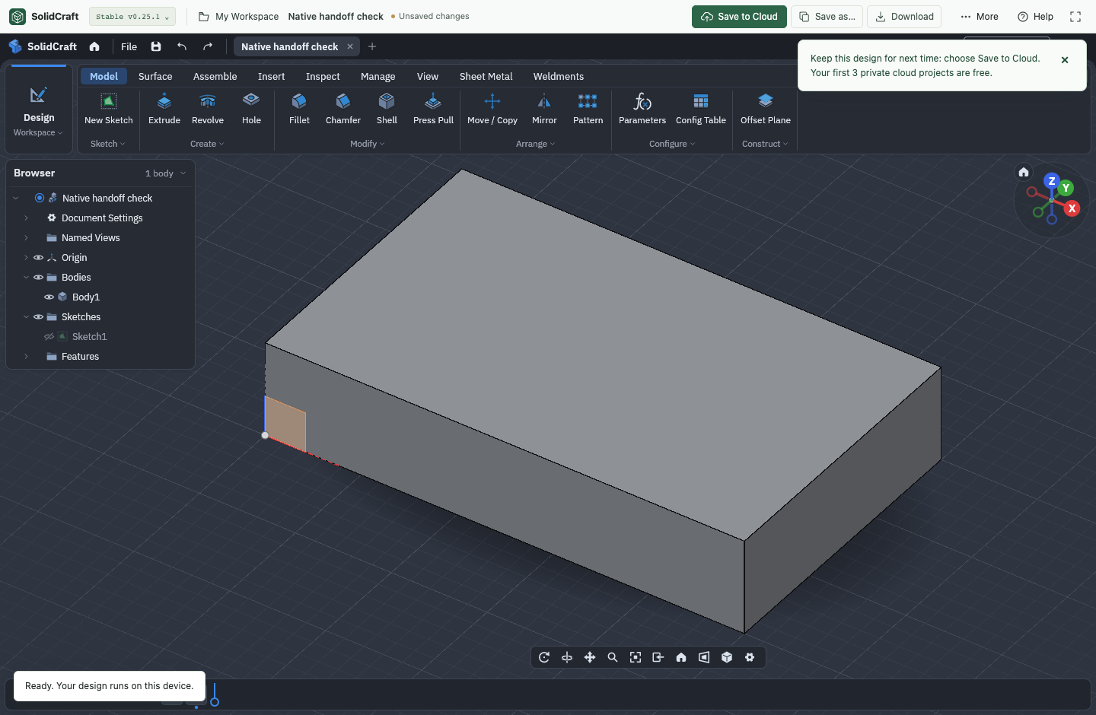This screenshot has height=715, width=1096.
Task: Select the Mirror tool
Action: point(544,109)
